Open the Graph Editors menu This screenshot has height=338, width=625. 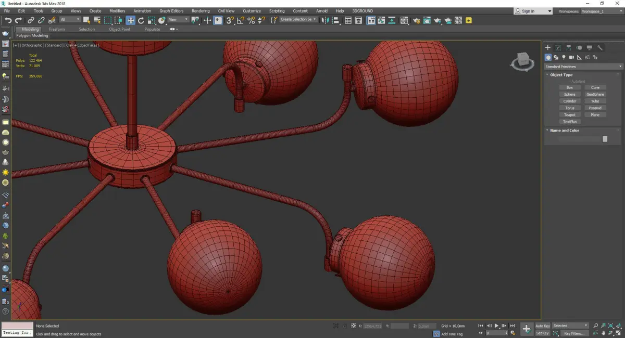click(x=171, y=11)
